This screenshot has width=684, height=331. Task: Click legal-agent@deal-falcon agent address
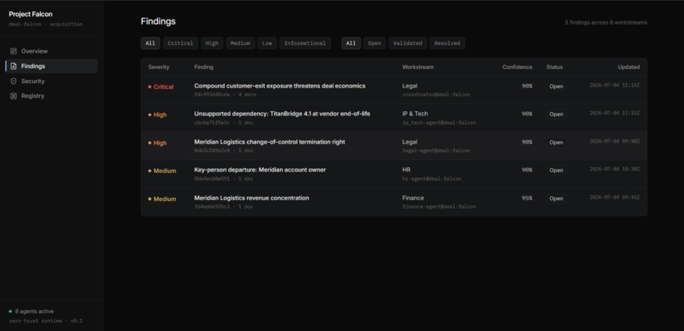coord(436,150)
